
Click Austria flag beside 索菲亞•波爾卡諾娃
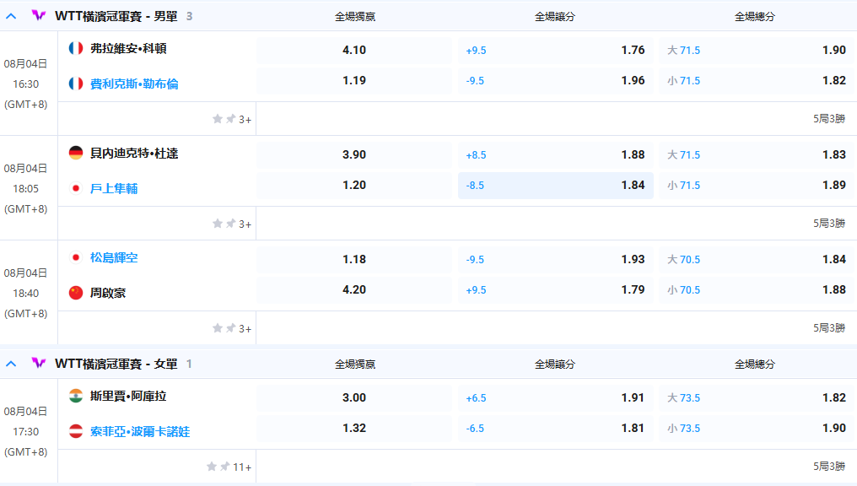(x=76, y=431)
